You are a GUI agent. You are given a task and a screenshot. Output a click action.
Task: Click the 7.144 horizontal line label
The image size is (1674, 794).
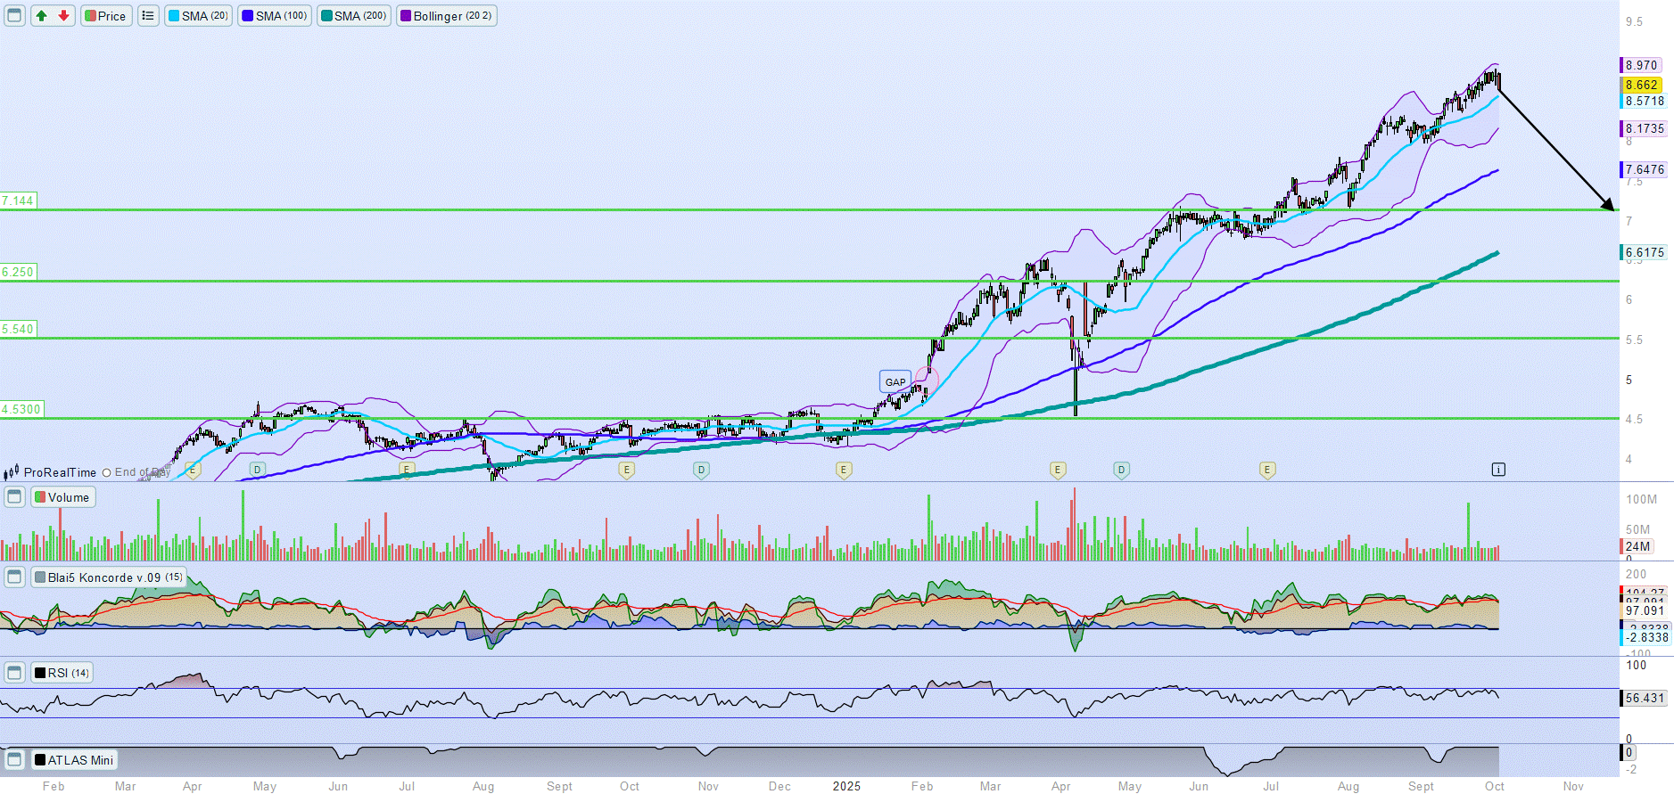[x=18, y=201]
